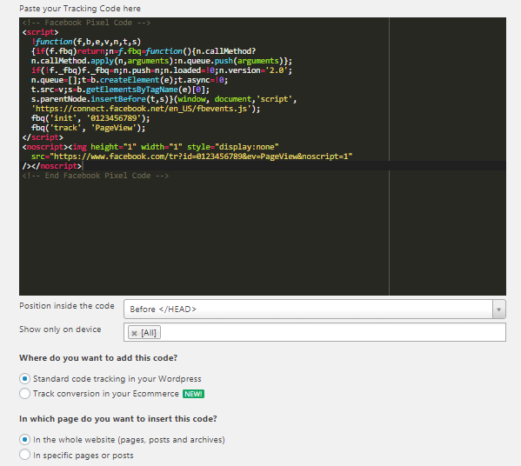Screen dimensions: 521x466
Task: Click the n.queue=[] createElement code line
Action: (x=130, y=80)
